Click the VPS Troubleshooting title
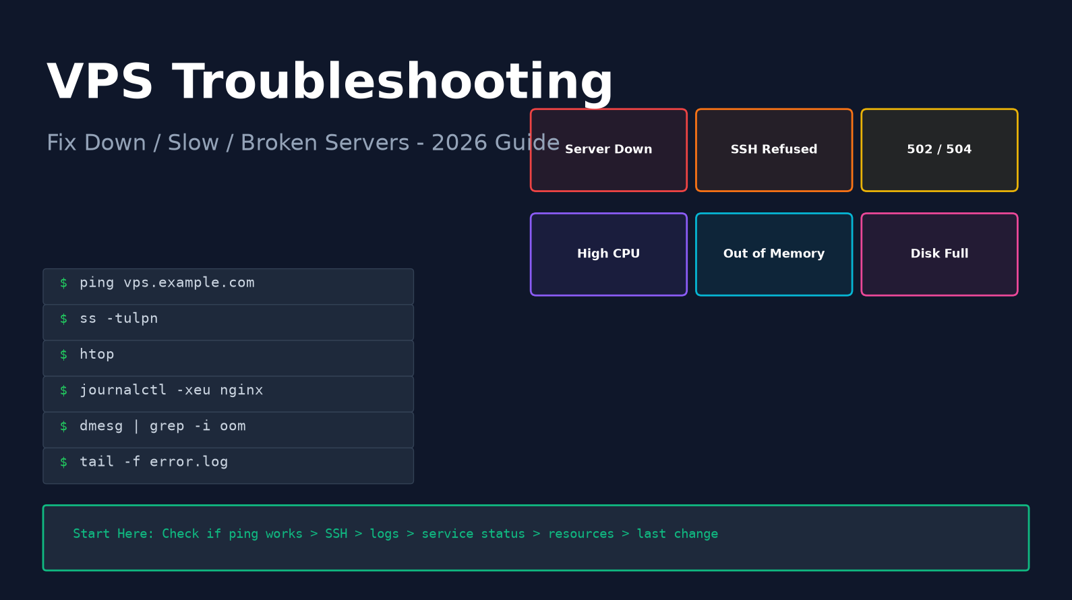 click(x=330, y=84)
